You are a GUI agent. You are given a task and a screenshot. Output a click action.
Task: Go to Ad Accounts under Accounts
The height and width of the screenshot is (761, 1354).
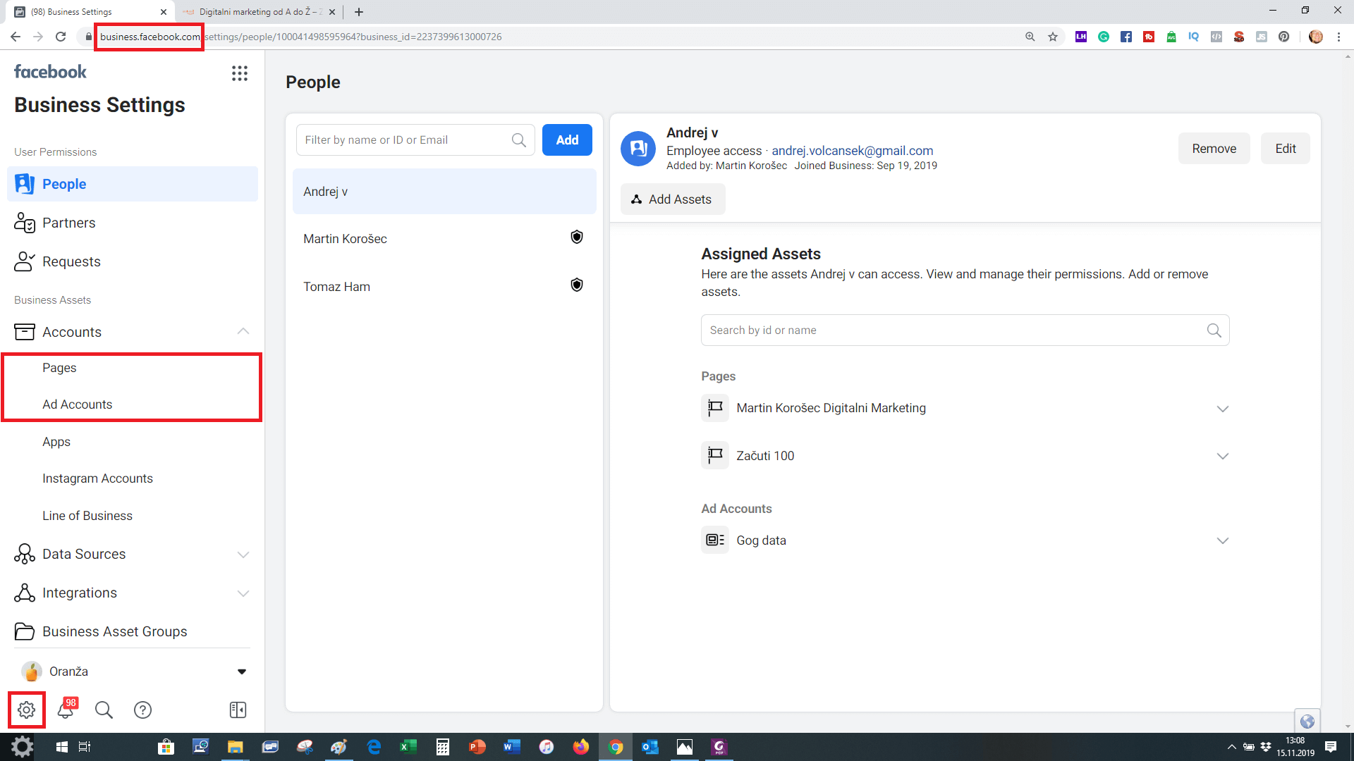point(77,404)
